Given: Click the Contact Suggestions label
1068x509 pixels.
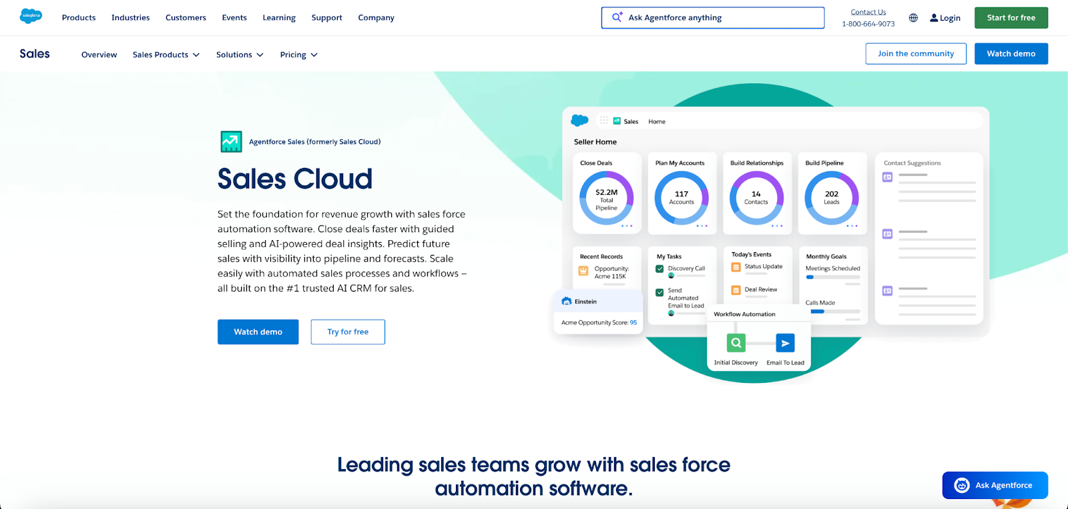Looking at the screenshot, I should (x=912, y=163).
